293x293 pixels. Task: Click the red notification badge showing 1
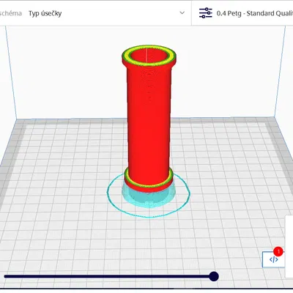point(278,251)
